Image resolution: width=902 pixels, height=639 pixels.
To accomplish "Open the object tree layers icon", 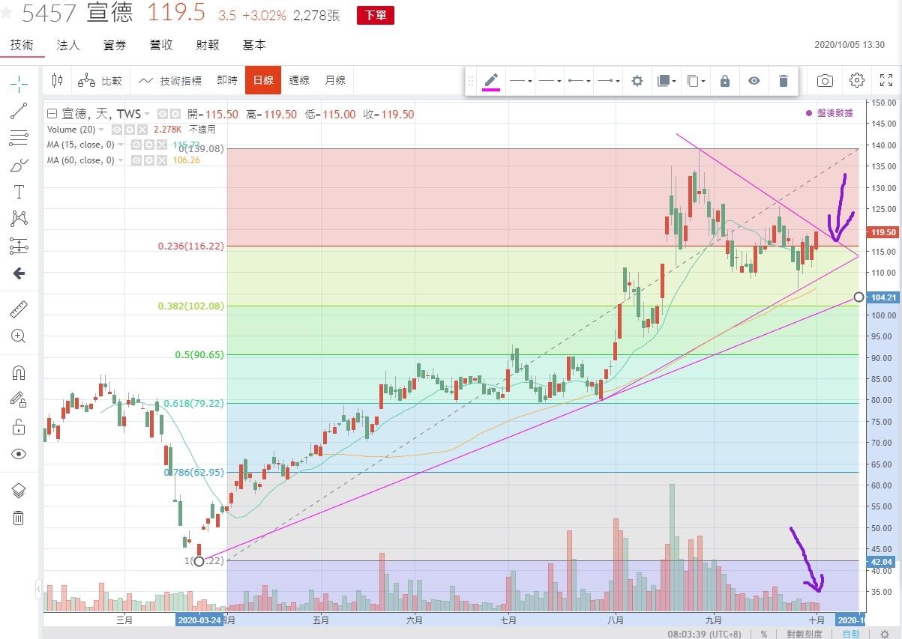I will tap(19, 491).
